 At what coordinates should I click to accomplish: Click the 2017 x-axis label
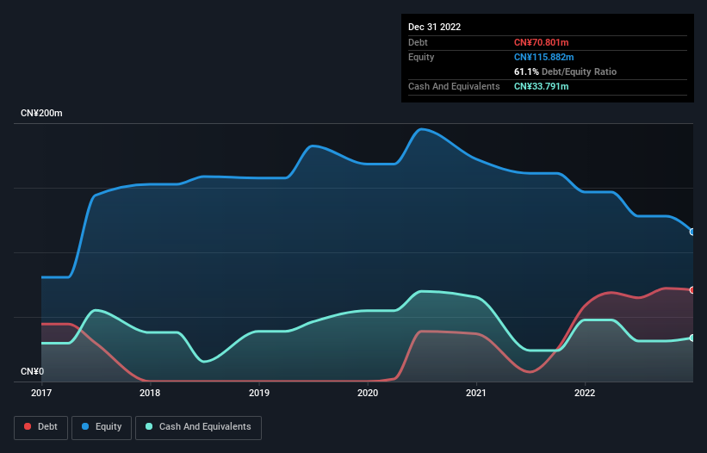coord(41,393)
